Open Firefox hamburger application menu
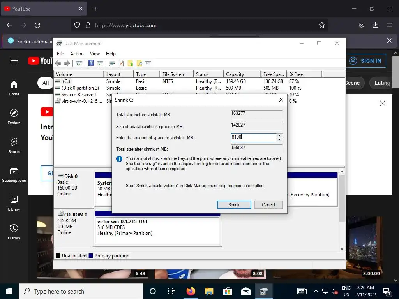The width and height of the screenshot is (399, 299). (x=390, y=25)
